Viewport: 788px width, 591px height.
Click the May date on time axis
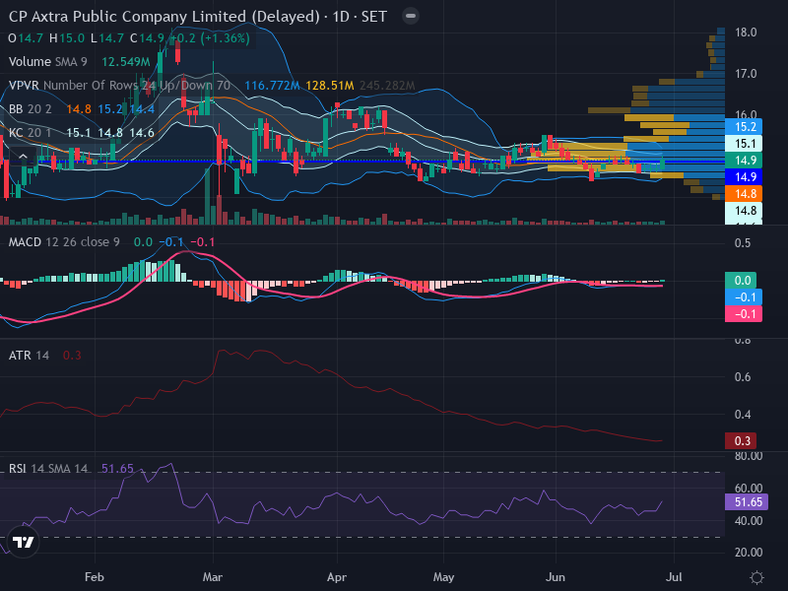pyautogui.click(x=443, y=577)
